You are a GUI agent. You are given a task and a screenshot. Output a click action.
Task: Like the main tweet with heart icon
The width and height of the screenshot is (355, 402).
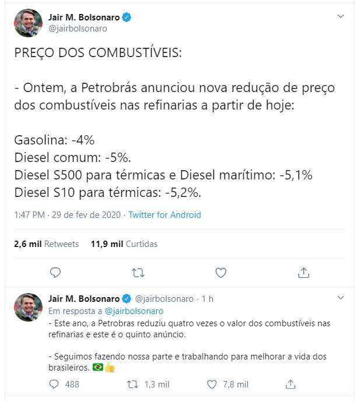click(221, 272)
